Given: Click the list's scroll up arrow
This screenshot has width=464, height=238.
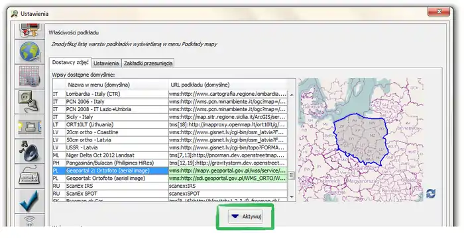Looking at the screenshot, I should (x=292, y=95).
